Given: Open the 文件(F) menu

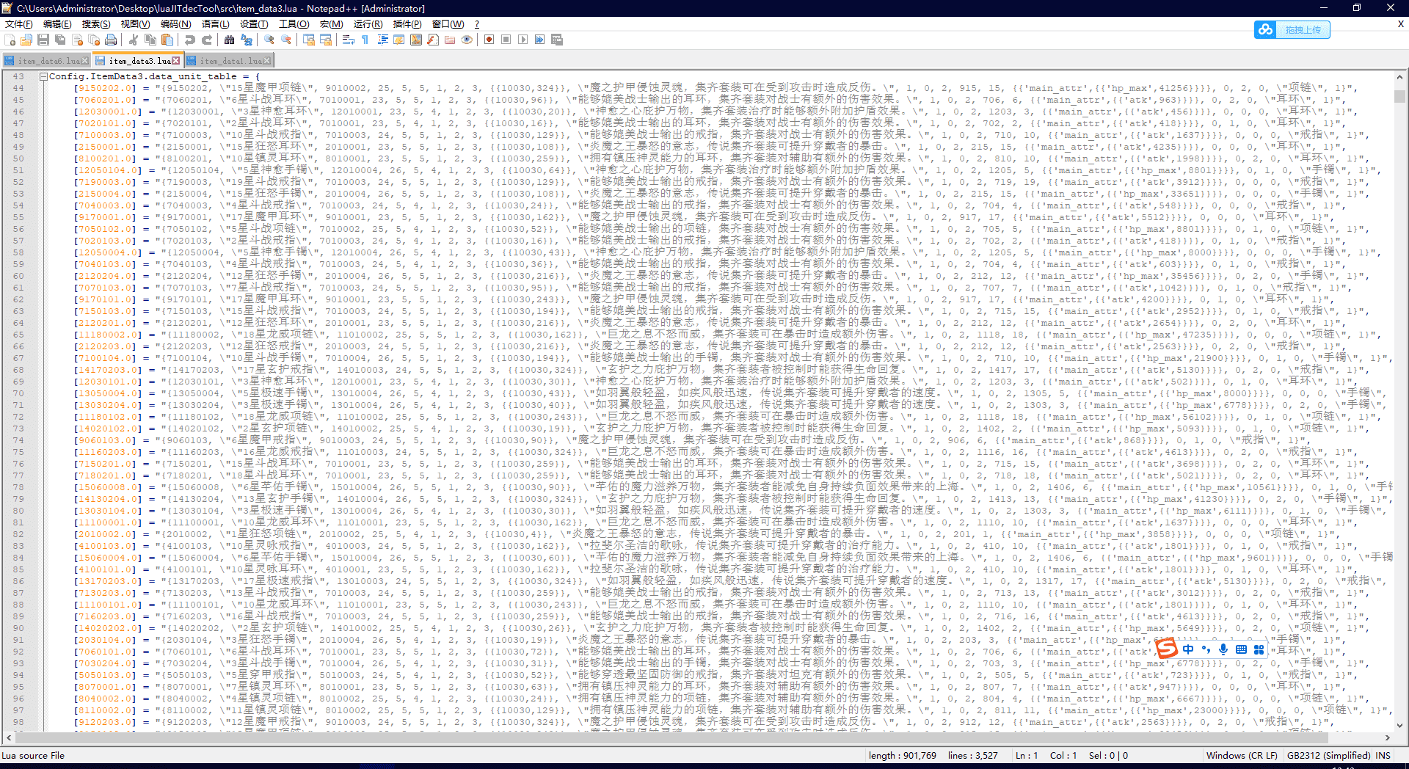Looking at the screenshot, I should (18, 24).
